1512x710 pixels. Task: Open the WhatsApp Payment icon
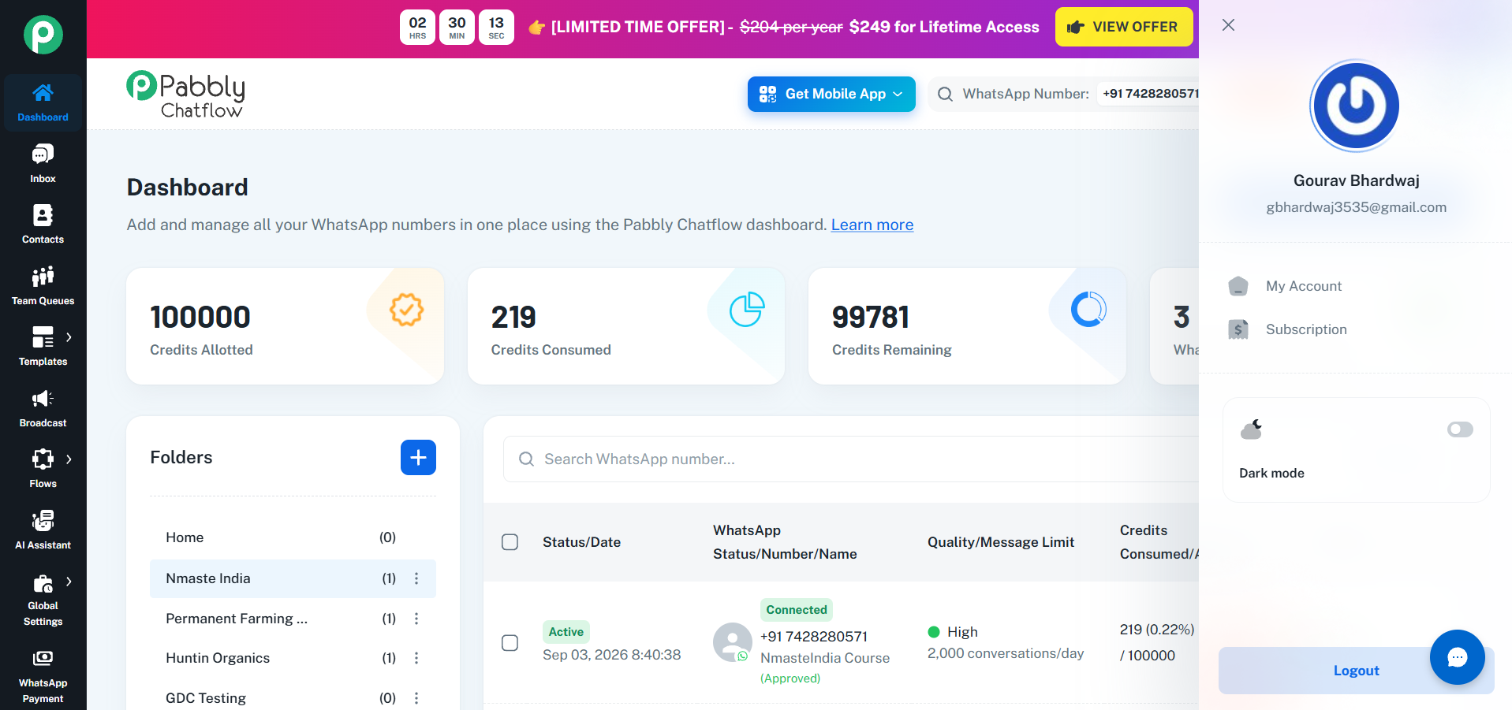click(x=43, y=658)
